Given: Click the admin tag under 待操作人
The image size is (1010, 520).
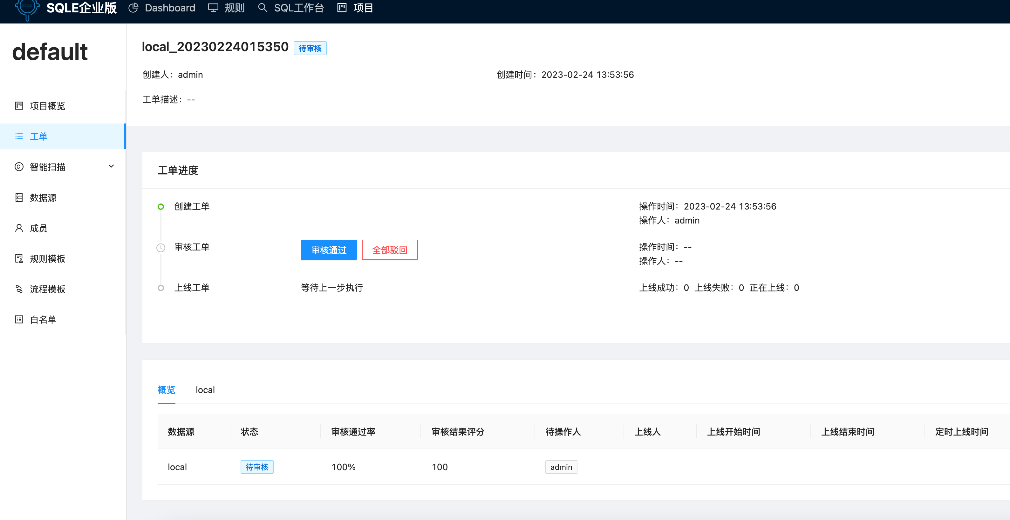Looking at the screenshot, I should (x=561, y=467).
